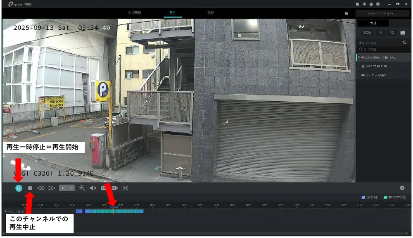
Task: Select the 再生 playback tab
Action: point(173,13)
